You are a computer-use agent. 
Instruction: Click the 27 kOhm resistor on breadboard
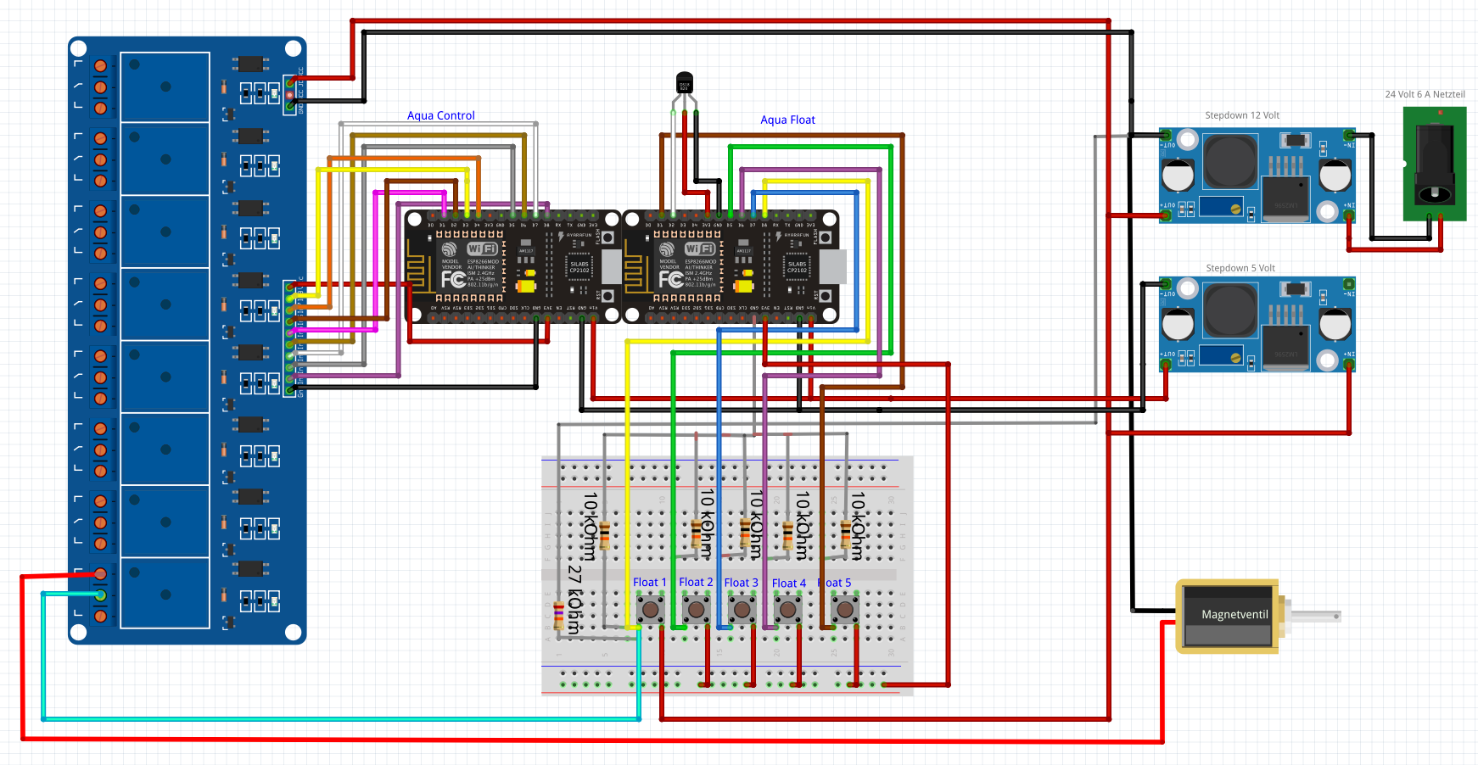pos(558,614)
